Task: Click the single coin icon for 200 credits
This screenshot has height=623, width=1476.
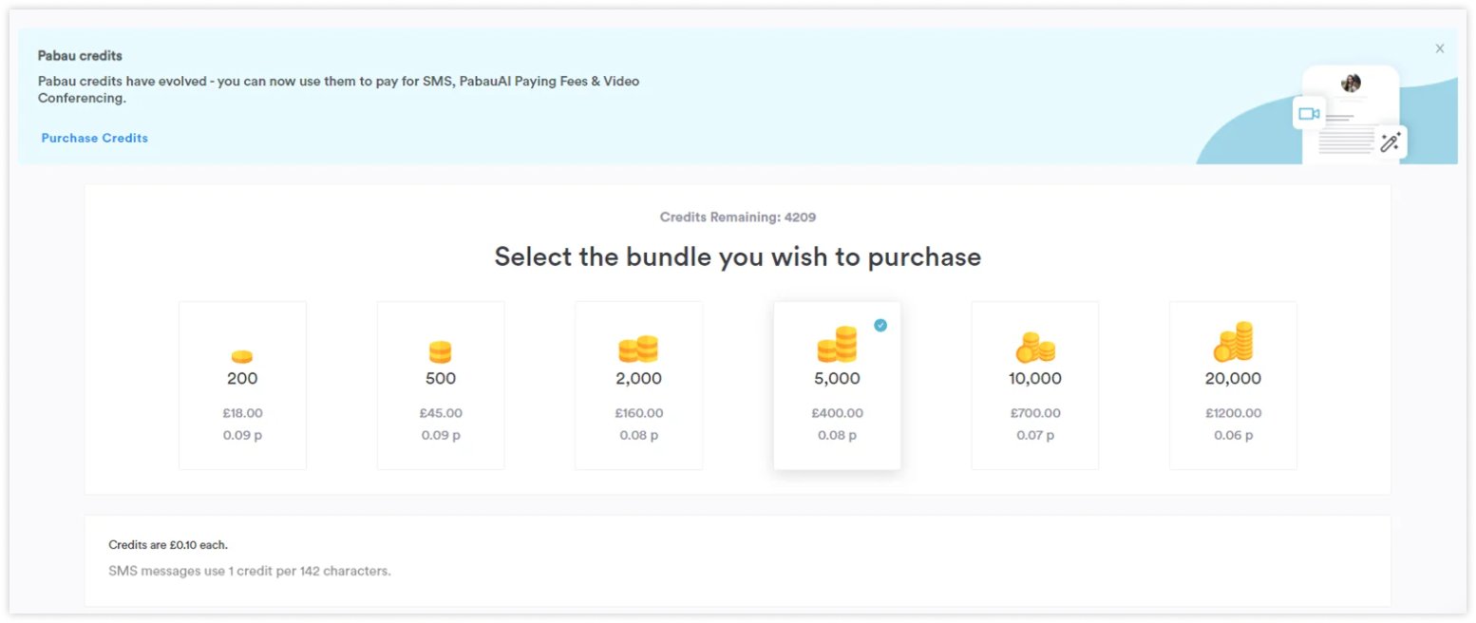Action: [x=242, y=356]
